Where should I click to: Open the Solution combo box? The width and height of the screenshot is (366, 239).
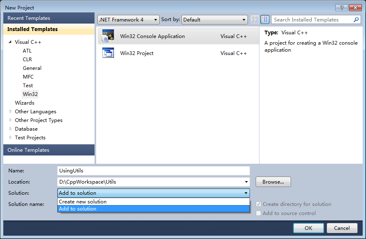point(153,193)
